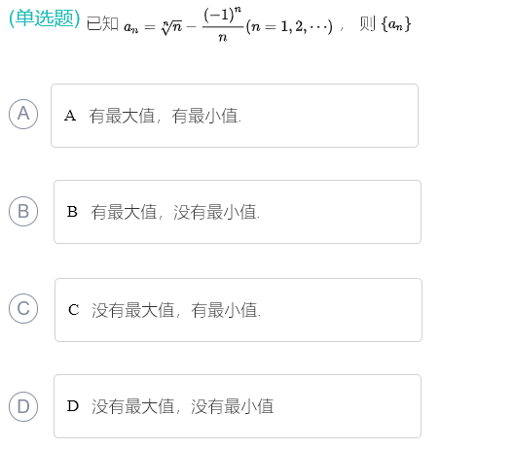Click blank right area of fourth answer box
The width and height of the screenshot is (514, 449).
pyautogui.click(x=348, y=406)
